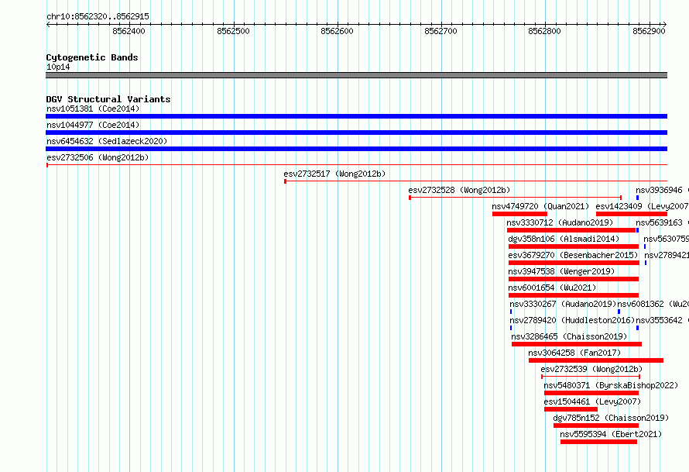Click nsv5480371 (ByrskaBishop2022) label
Viewport: 689px width, 472px height.
click(611, 385)
